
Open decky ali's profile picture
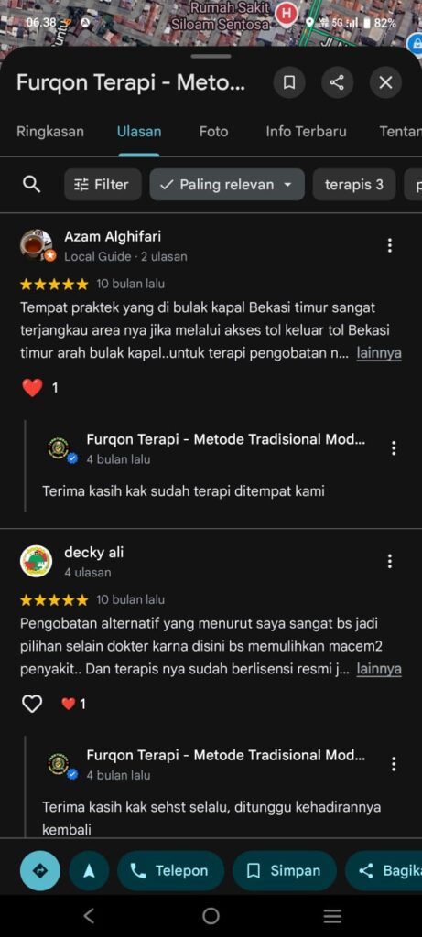point(37,561)
